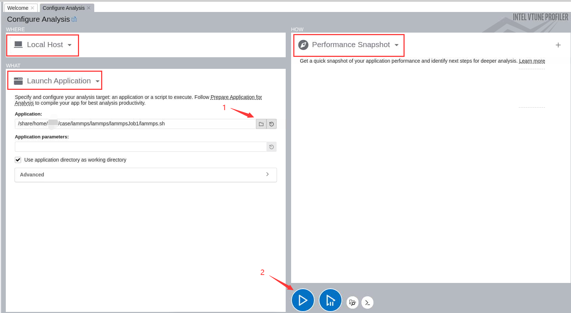Image resolution: width=571 pixels, height=313 pixels.
Task: Toggle Use application directory as working directory
Action: 18,160
